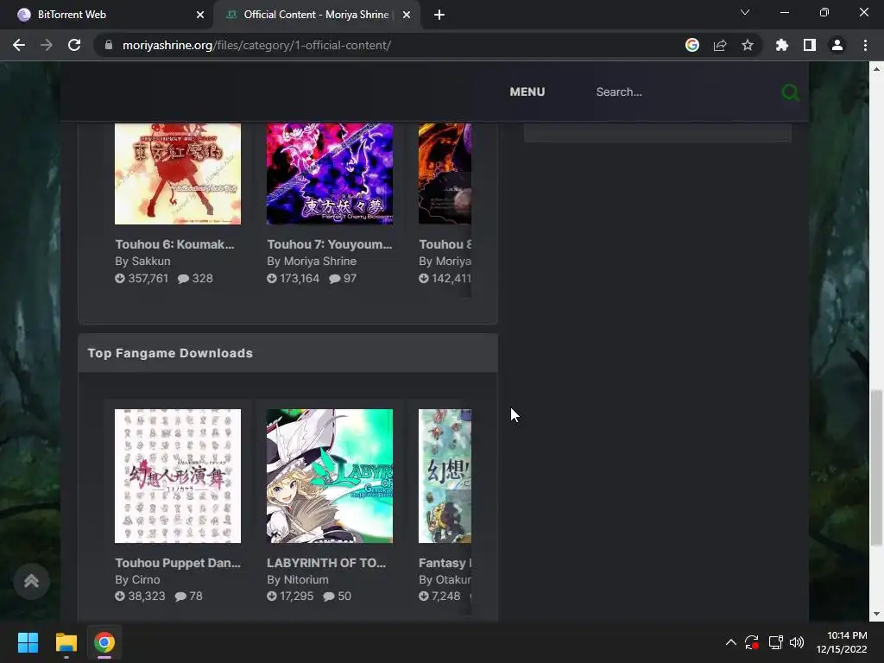The width and height of the screenshot is (884, 663).
Task: Open the Extensions puzzle icon
Action: [782, 45]
